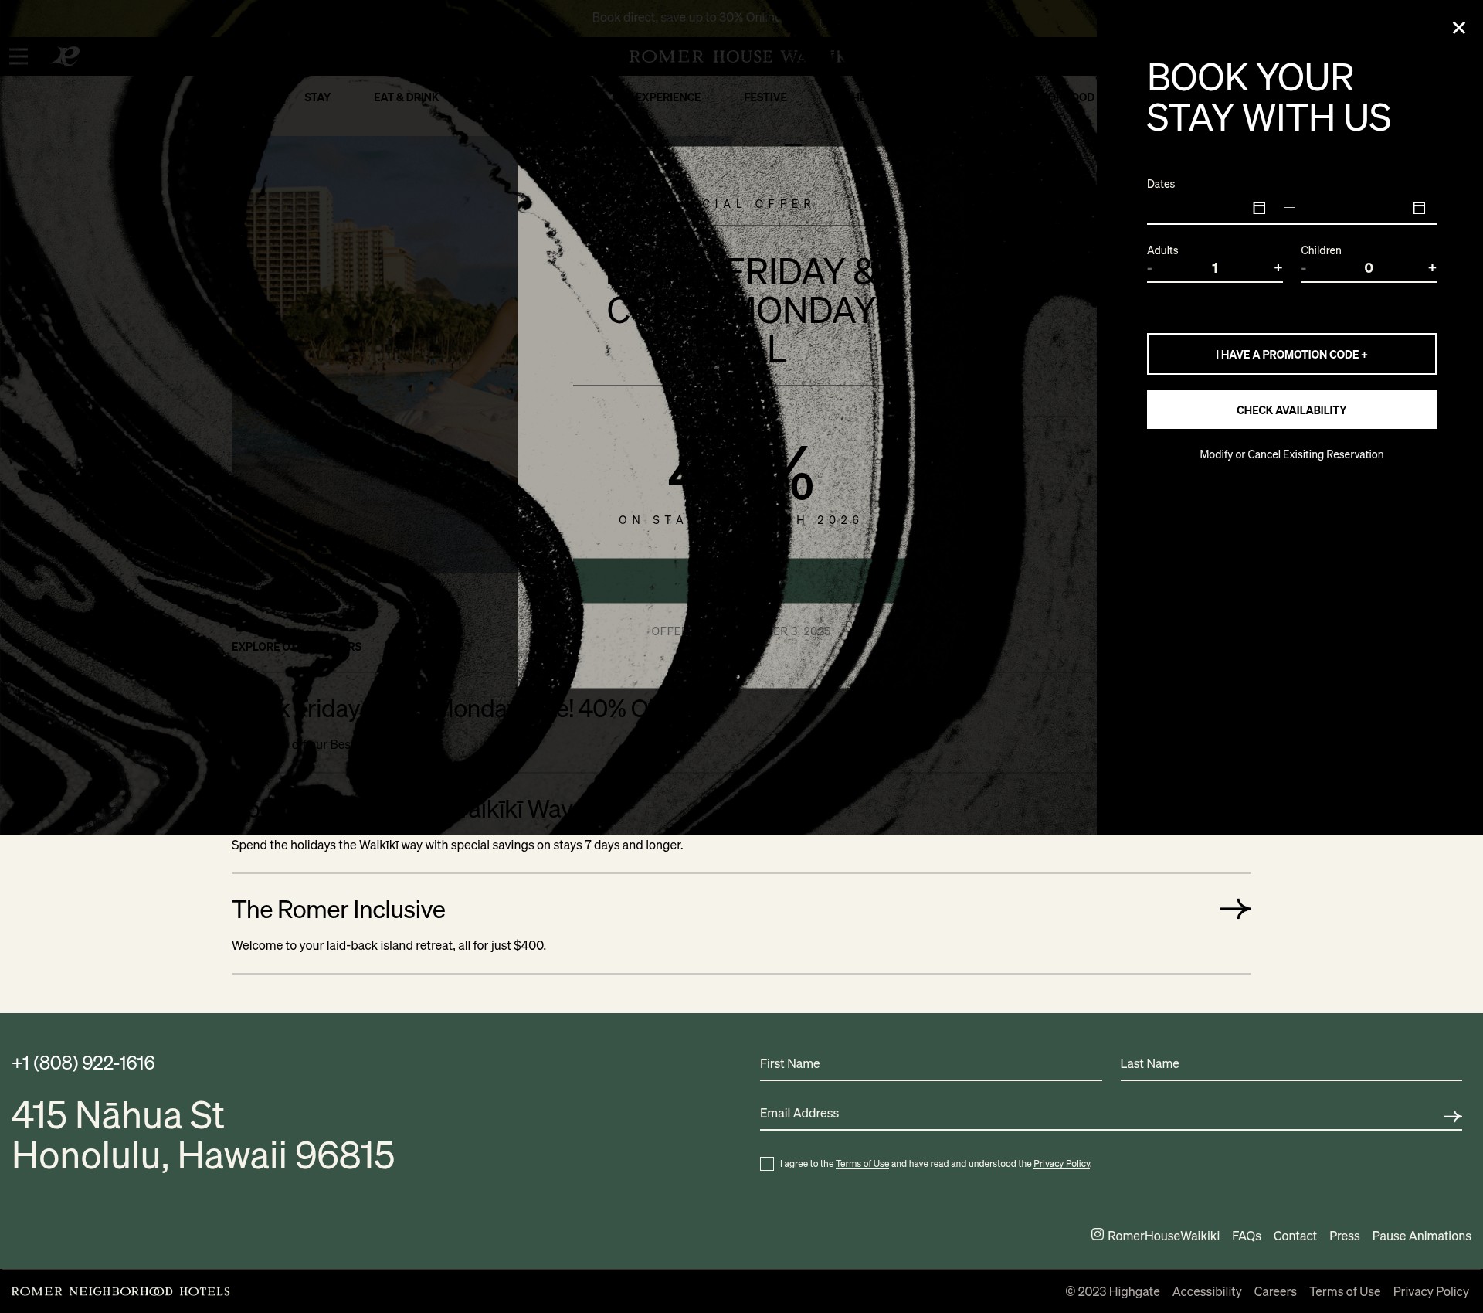1483x1313 pixels.
Task: Open check-in date calendar icon
Action: (x=1259, y=208)
